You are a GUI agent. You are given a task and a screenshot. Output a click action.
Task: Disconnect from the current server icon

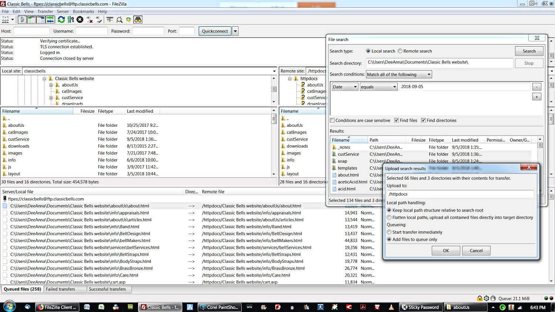tap(90, 20)
